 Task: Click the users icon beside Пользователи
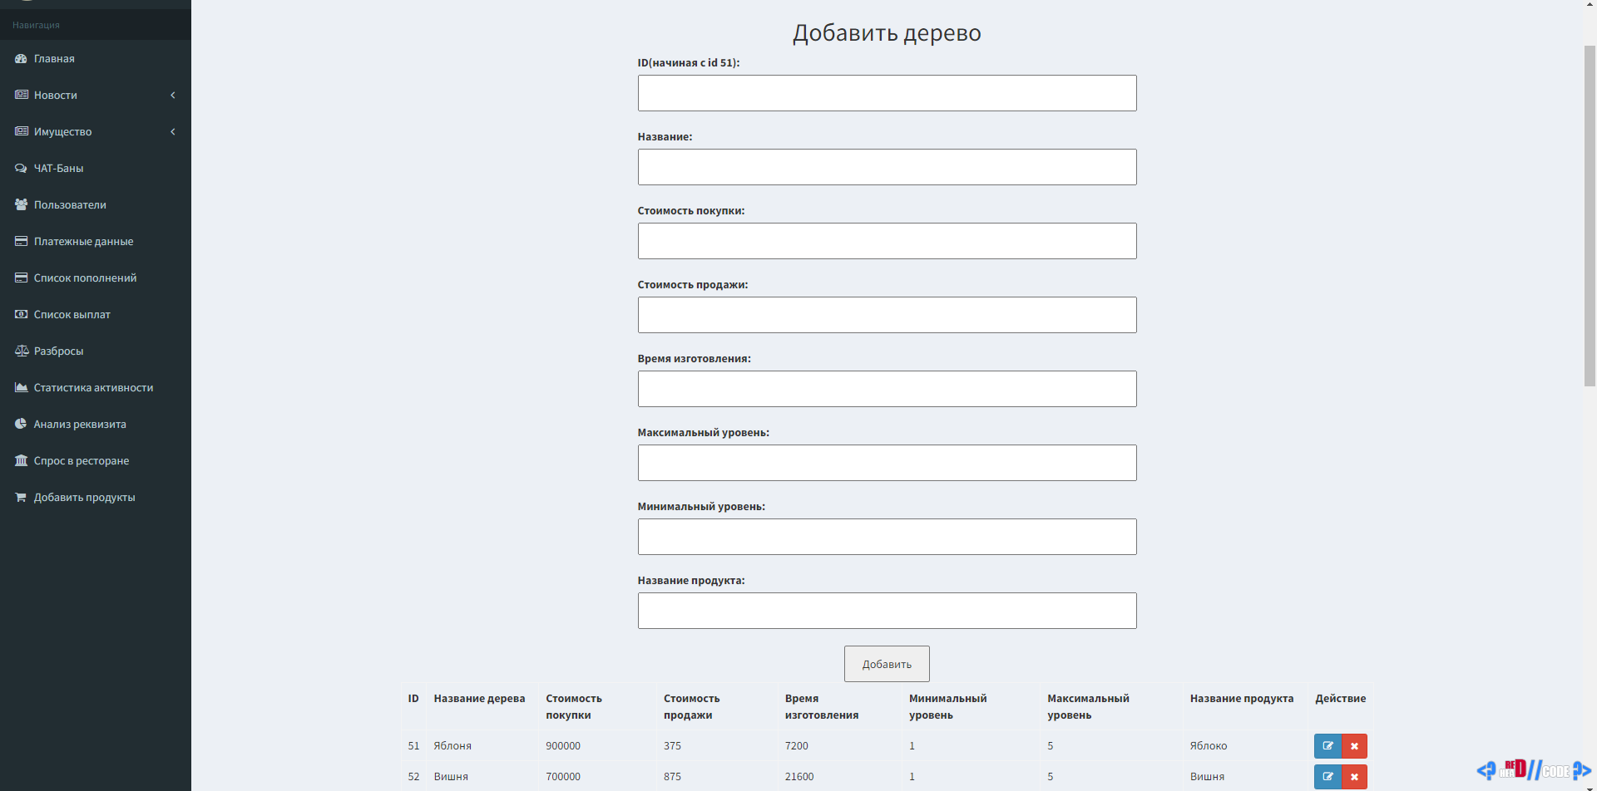pos(21,205)
